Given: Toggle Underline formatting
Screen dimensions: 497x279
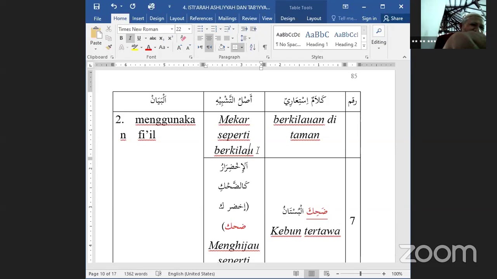Looking at the screenshot, I should tap(139, 38).
